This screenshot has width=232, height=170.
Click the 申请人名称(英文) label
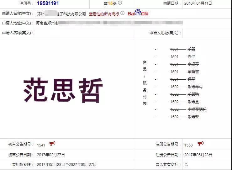point(18,33)
